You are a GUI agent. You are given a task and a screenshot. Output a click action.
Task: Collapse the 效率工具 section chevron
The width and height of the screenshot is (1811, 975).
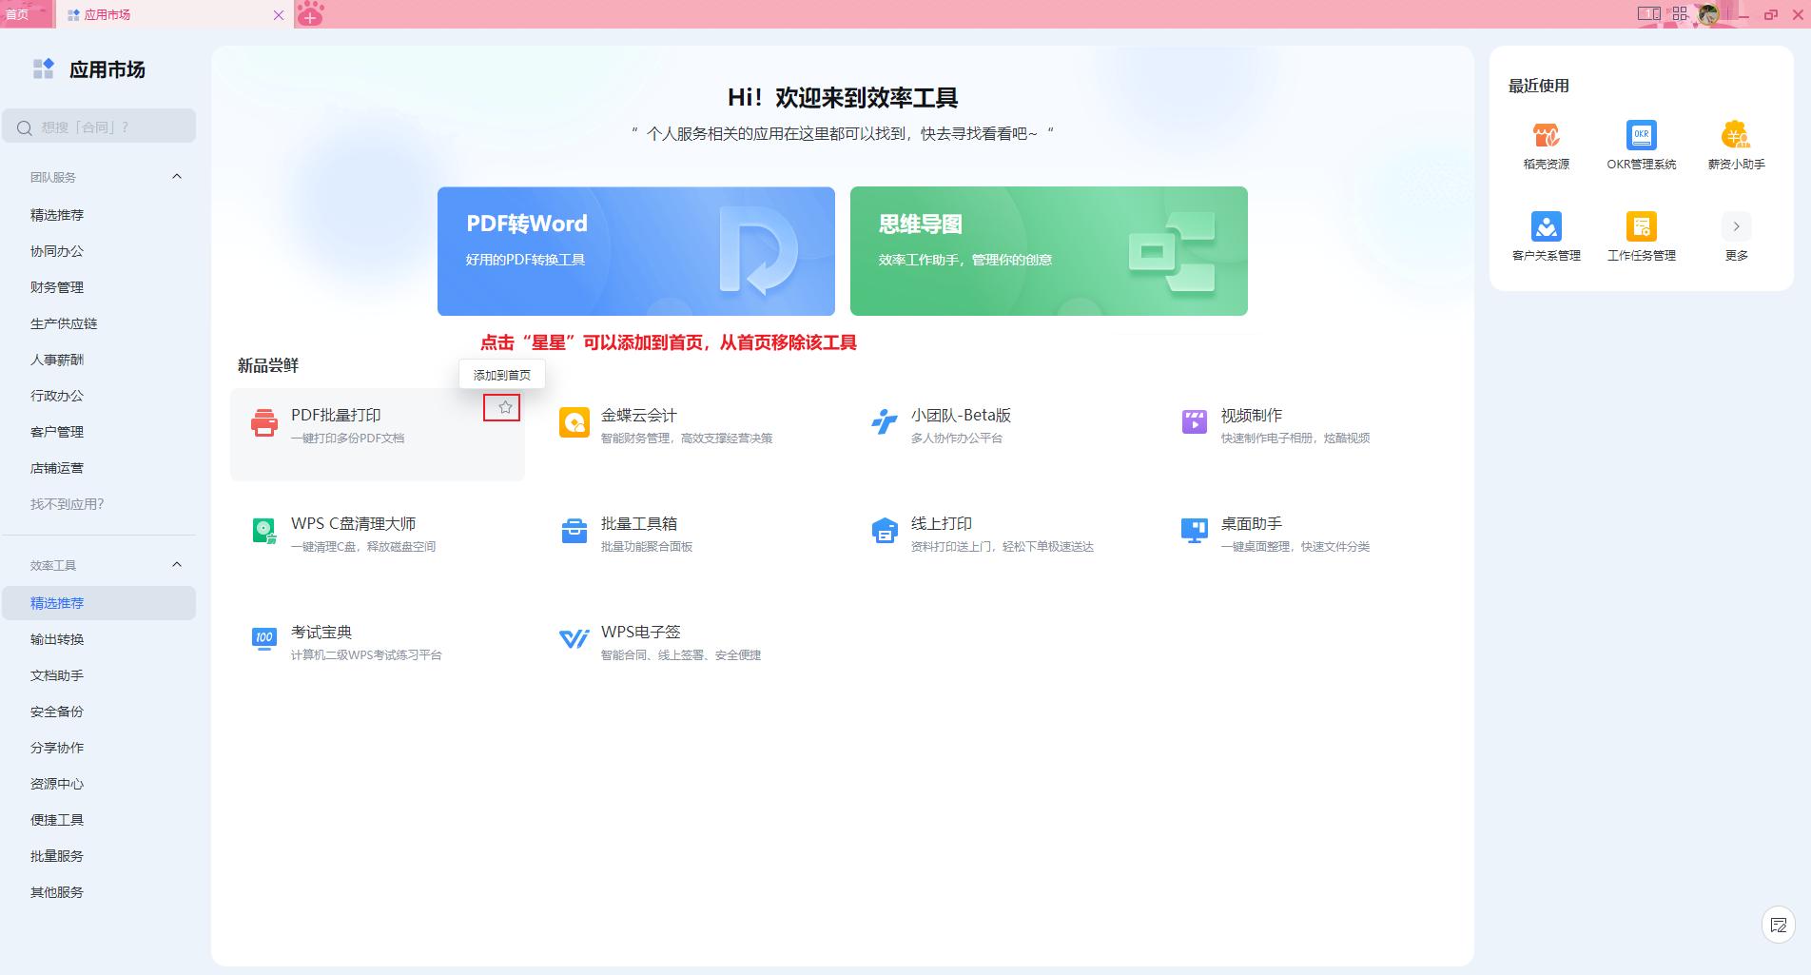[x=176, y=563]
